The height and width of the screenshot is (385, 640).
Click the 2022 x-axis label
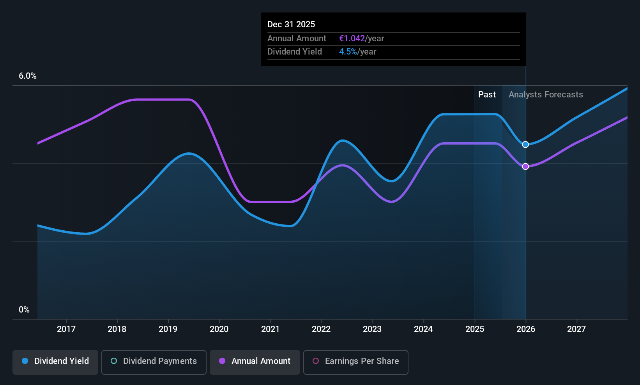pyautogui.click(x=321, y=329)
